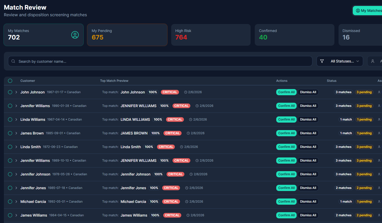Click assignee icon in Linda Smith row
The image size is (382, 223).
pos(379,147)
